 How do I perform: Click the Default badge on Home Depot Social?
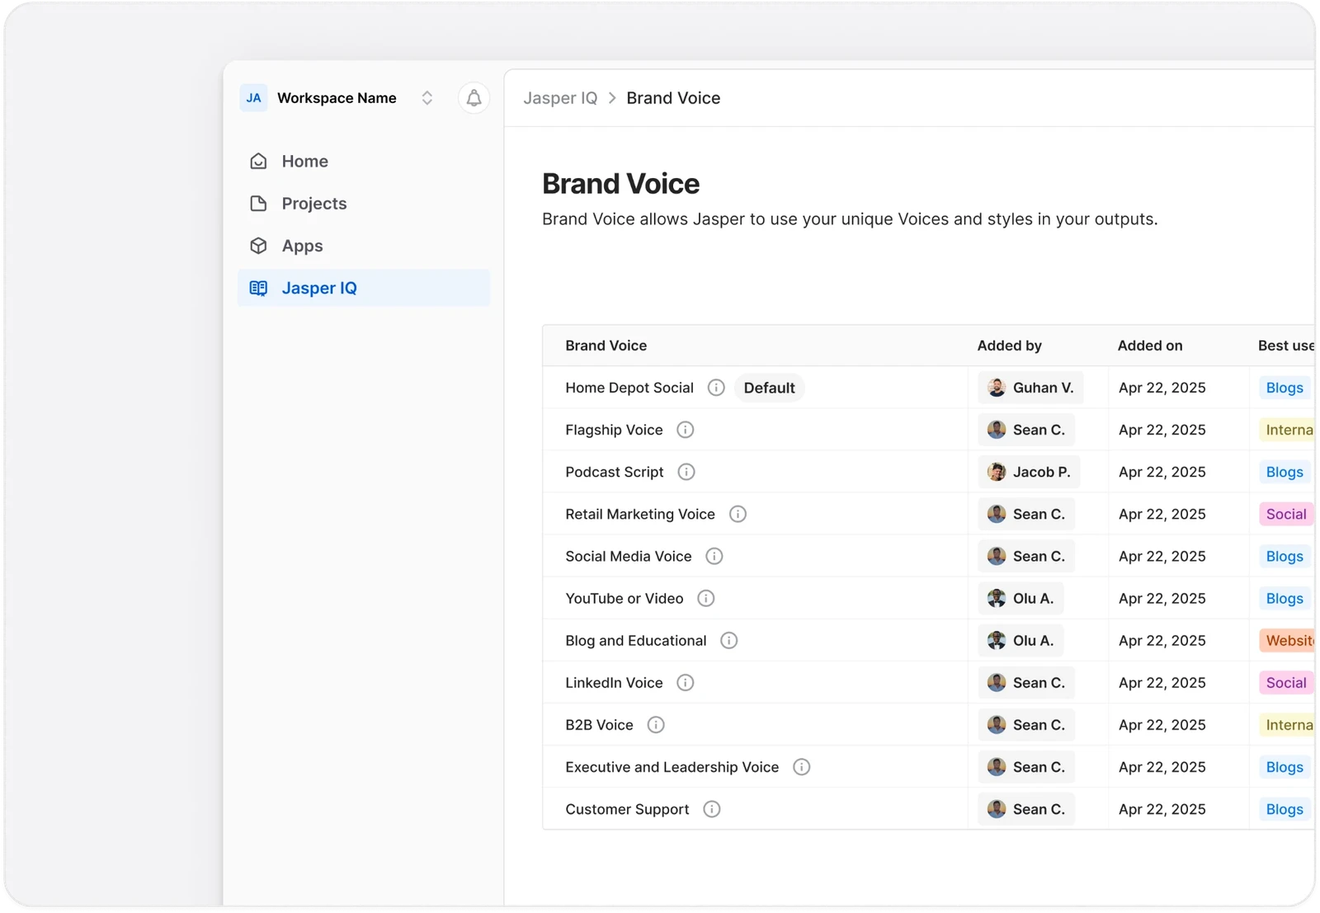769,388
